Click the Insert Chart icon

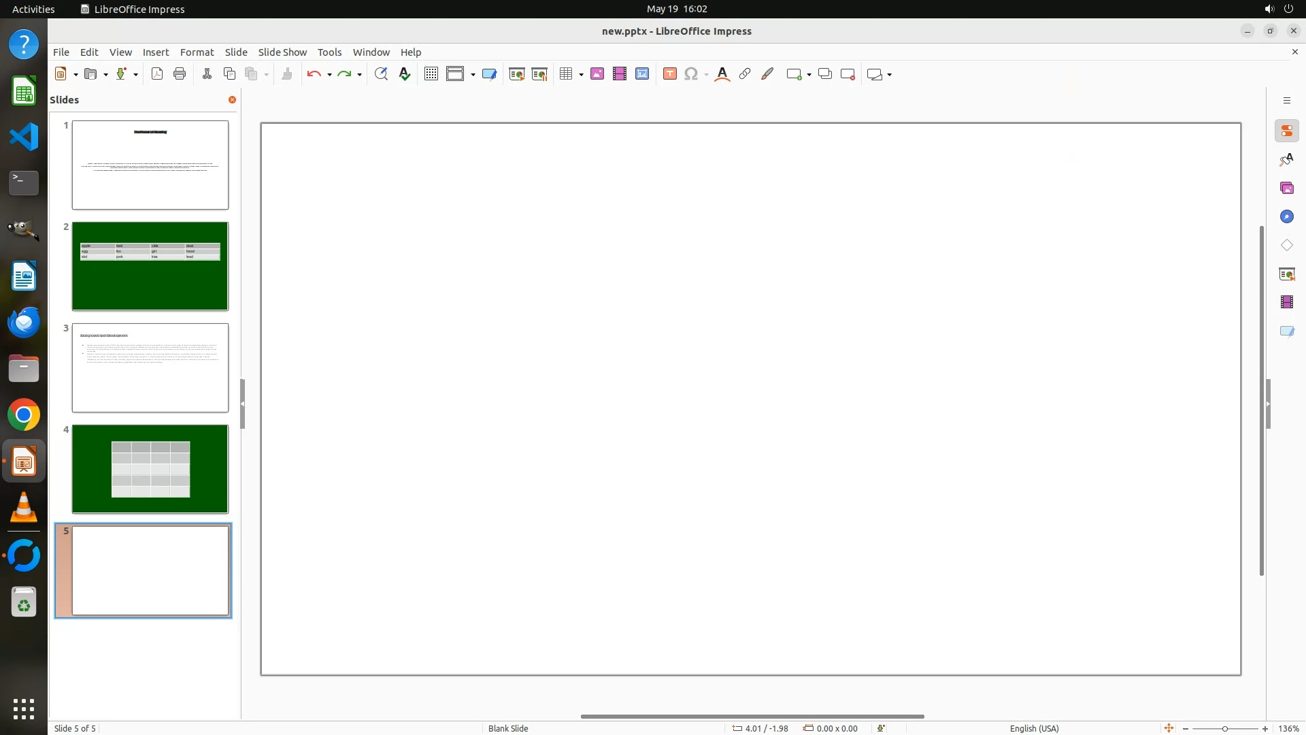point(642,74)
